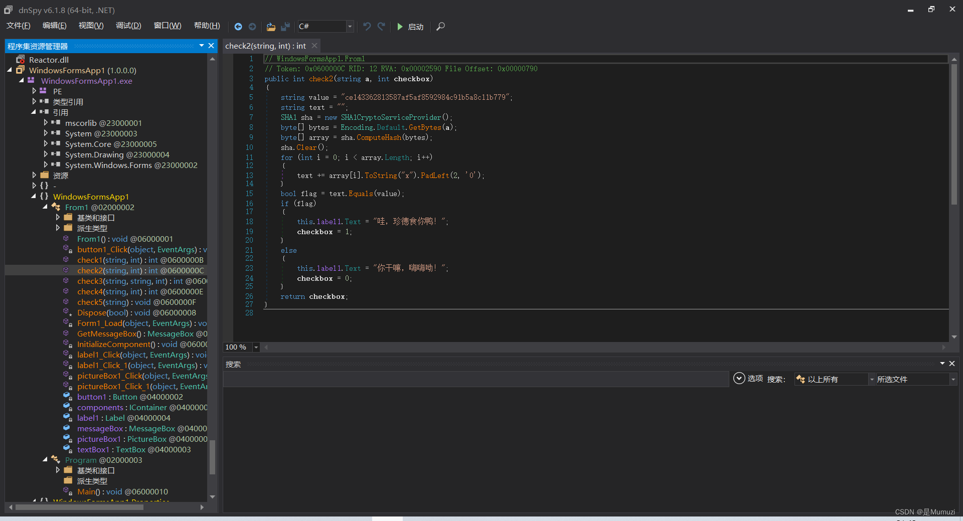
Task: Click the From1() constructor method icon
Action: pyautogui.click(x=66, y=239)
